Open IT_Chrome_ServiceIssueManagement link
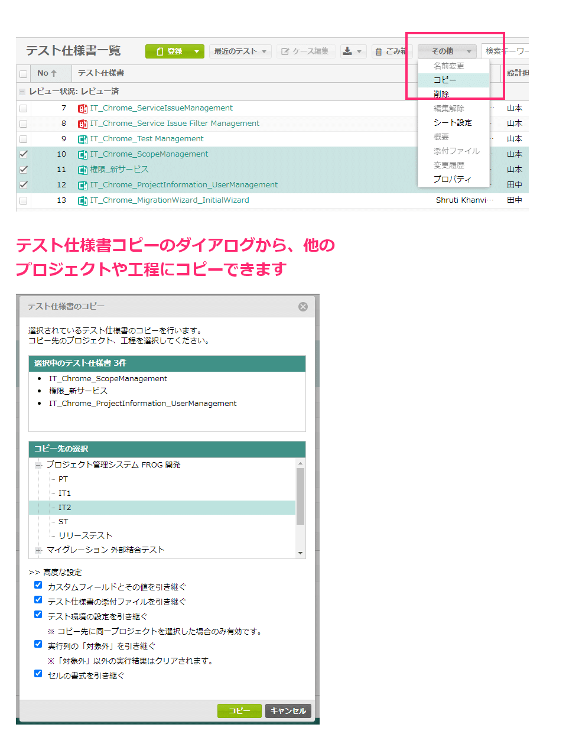Viewport: 566px width, 747px height. click(161, 108)
